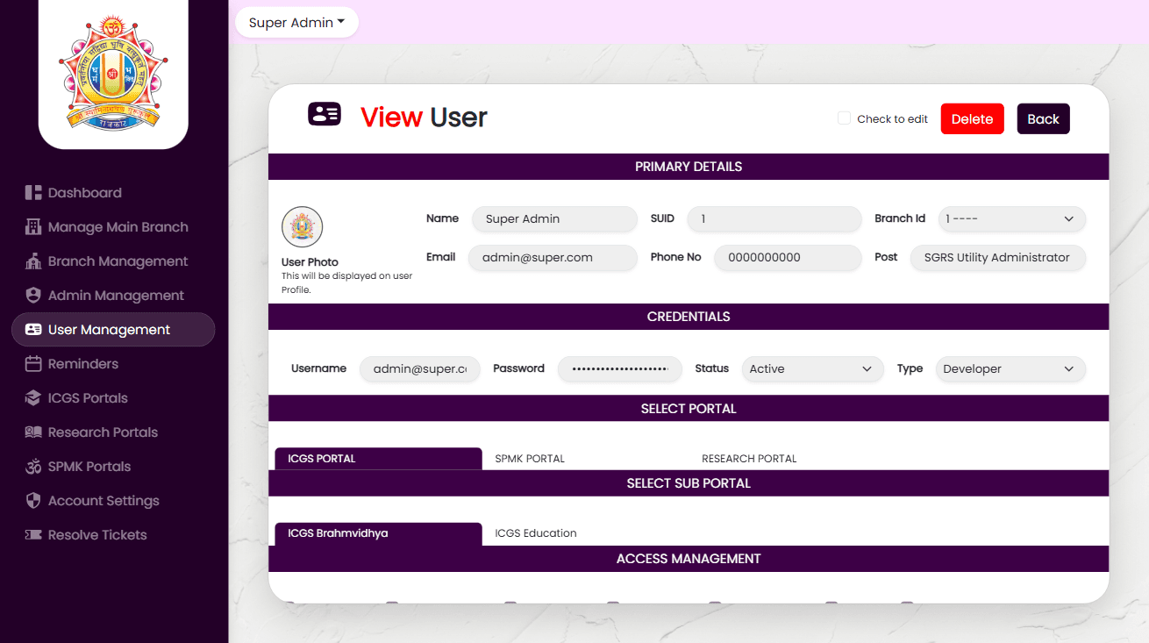Click the Admin Management shield icon
This screenshot has width=1149, height=643.
click(33, 296)
